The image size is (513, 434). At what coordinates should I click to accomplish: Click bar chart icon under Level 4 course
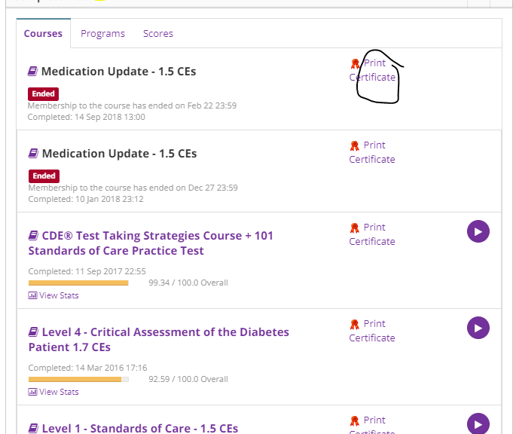click(x=32, y=392)
